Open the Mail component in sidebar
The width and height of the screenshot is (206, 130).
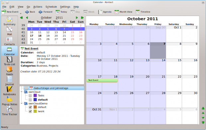(9, 31)
